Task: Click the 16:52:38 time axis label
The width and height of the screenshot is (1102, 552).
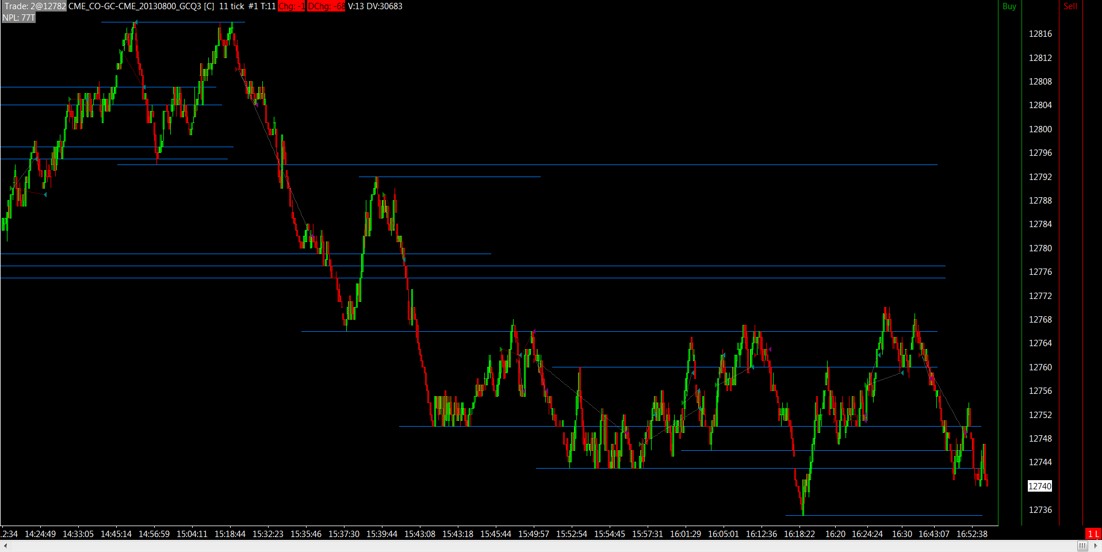Action: pos(972,534)
